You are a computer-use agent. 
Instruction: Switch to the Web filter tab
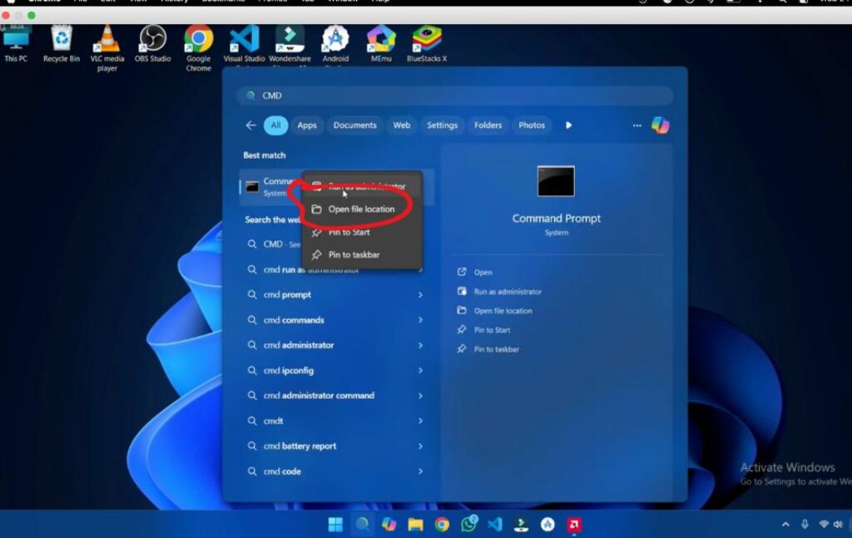(402, 126)
